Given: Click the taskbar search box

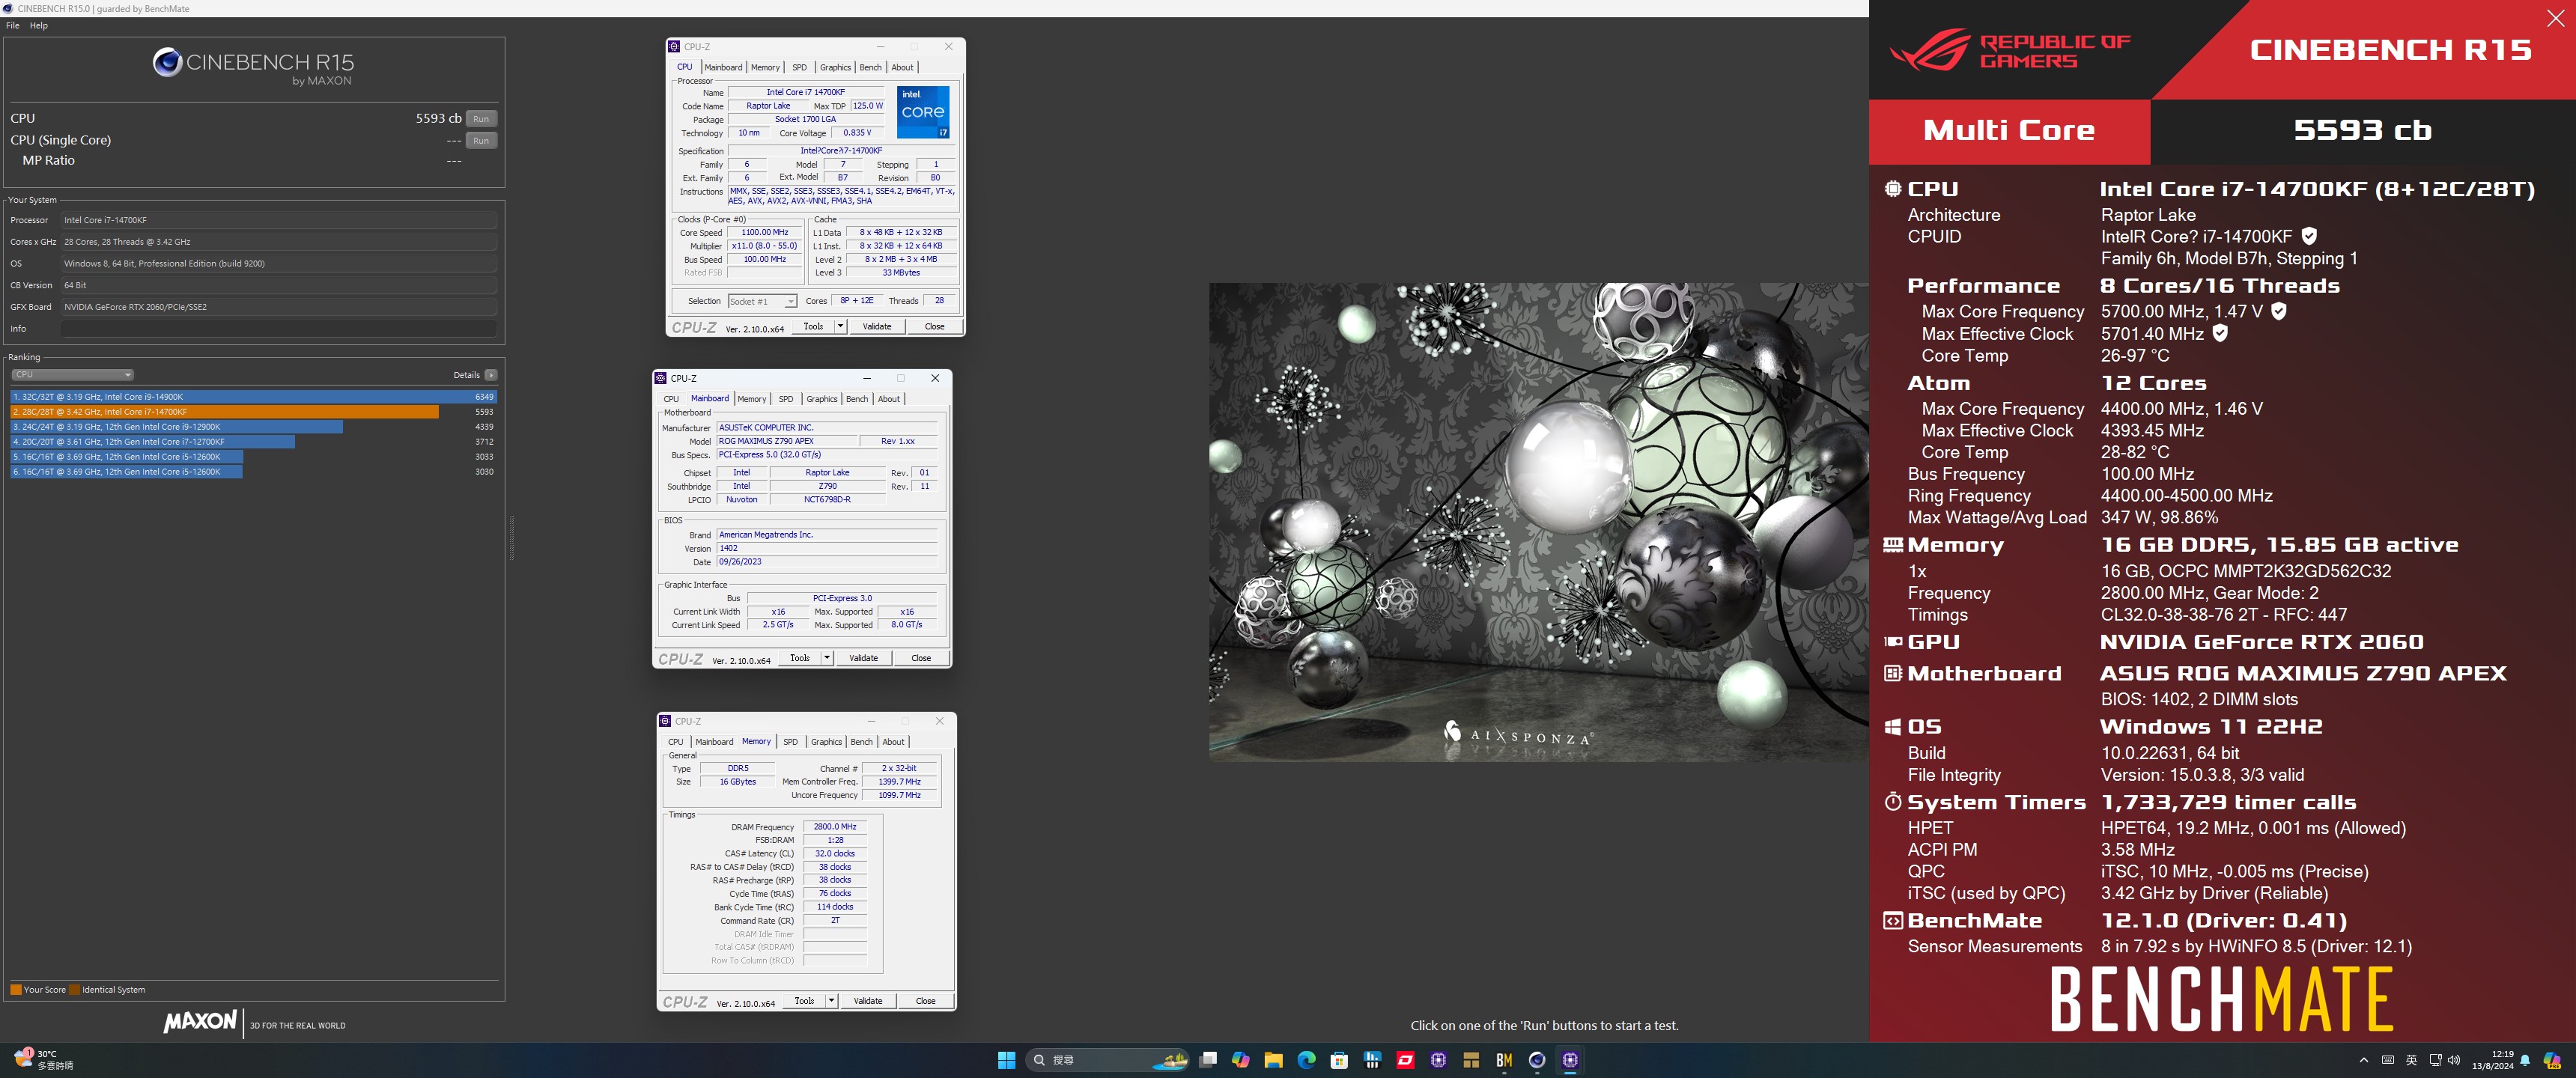Looking at the screenshot, I should point(1106,1060).
